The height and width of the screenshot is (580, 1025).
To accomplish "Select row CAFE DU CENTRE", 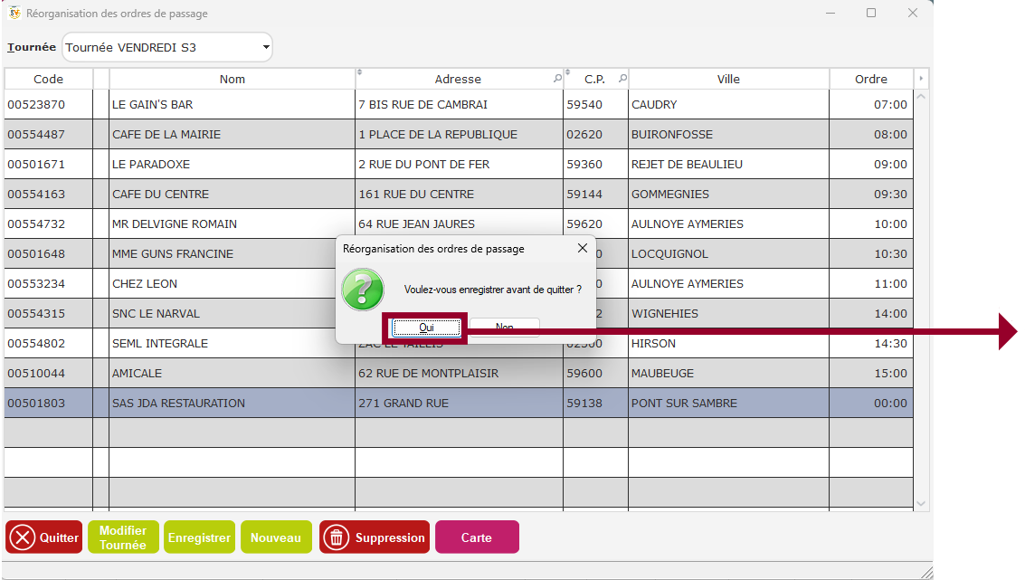I will [459, 195].
